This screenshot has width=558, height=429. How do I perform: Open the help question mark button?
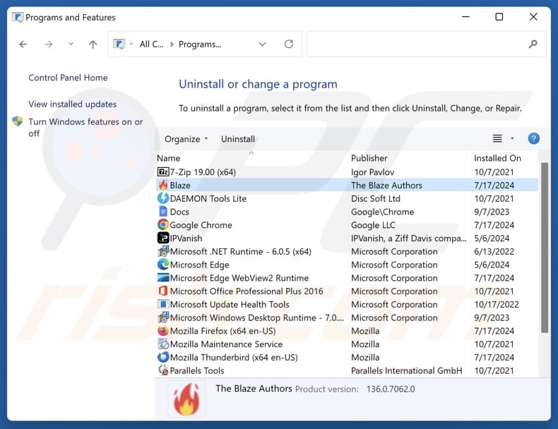[533, 138]
